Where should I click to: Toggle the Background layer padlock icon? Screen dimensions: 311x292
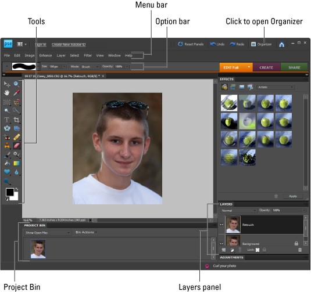pos(296,243)
